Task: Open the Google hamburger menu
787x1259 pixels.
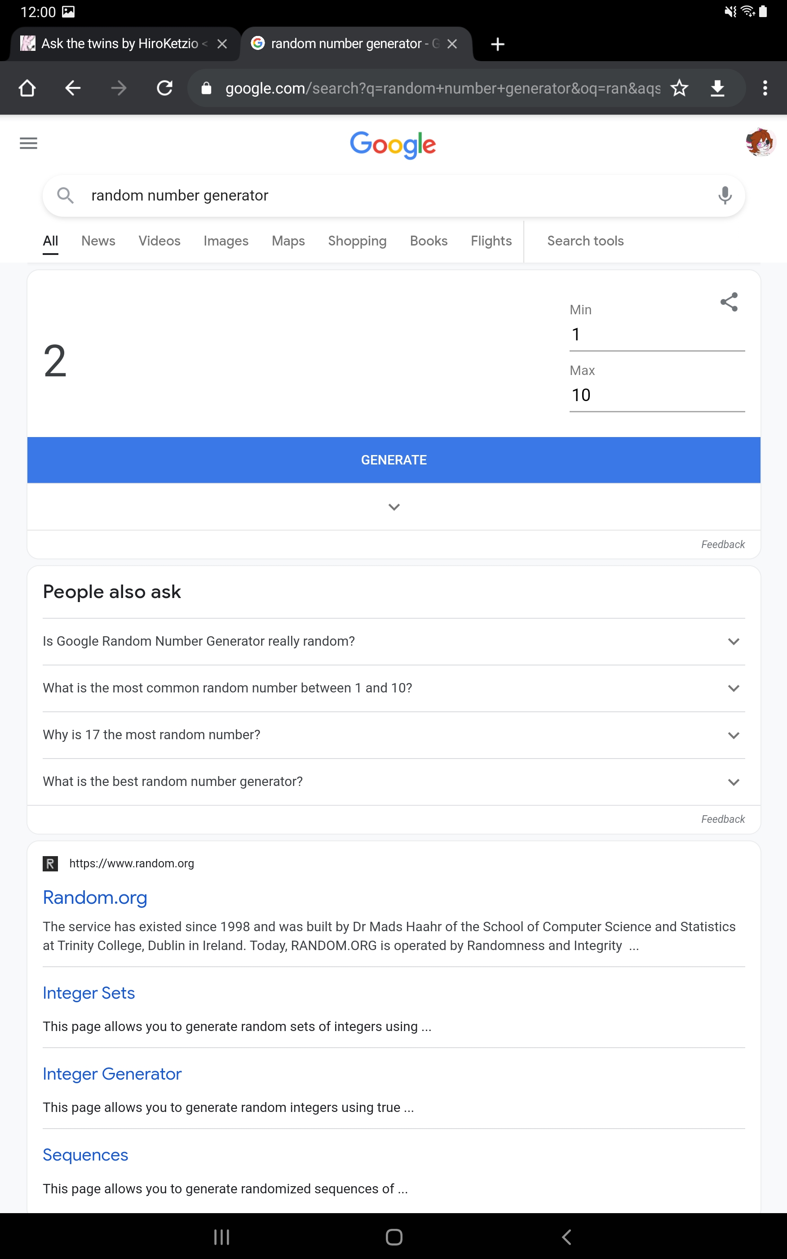Action: [29, 143]
